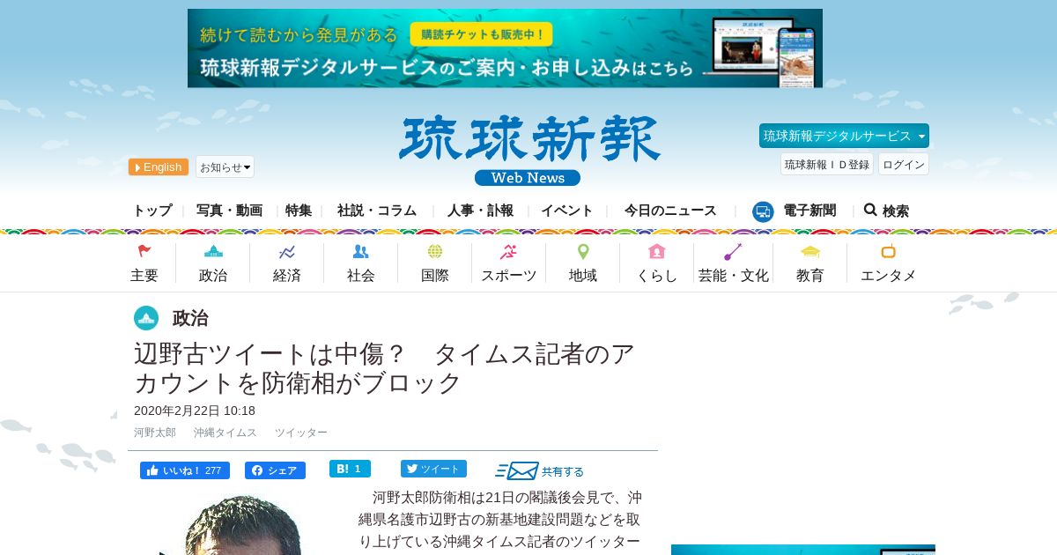Click the top digital service banner ad
The width and height of the screenshot is (1057, 555).
(x=505, y=48)
